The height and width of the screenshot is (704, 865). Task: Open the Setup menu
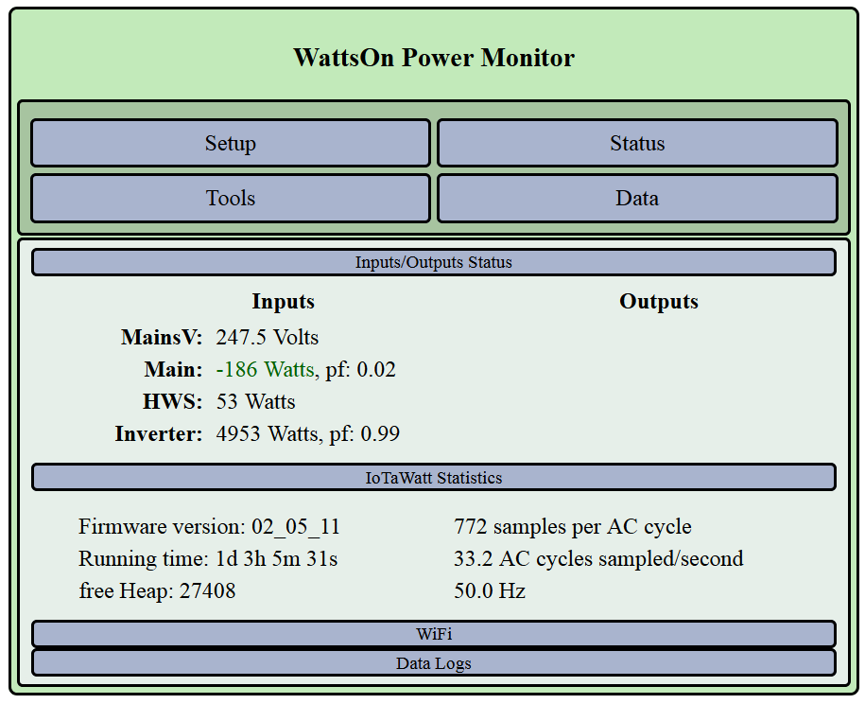pos(231,143)
